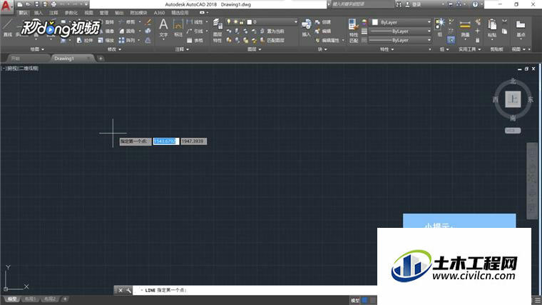Expand the 修改 Modify panel
Screen dimensions: 542x305
pos(114,49)
